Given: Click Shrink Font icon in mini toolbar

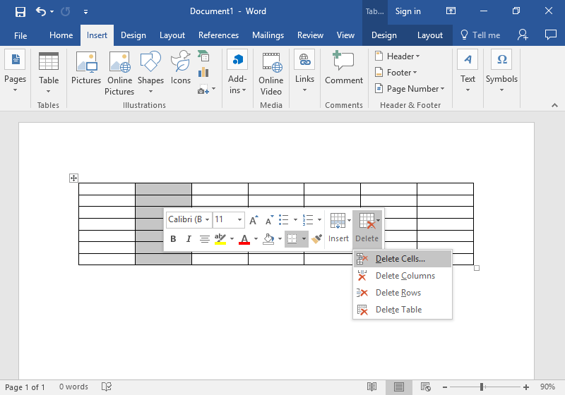Looking at the screenshot, I should click(269, 220).
